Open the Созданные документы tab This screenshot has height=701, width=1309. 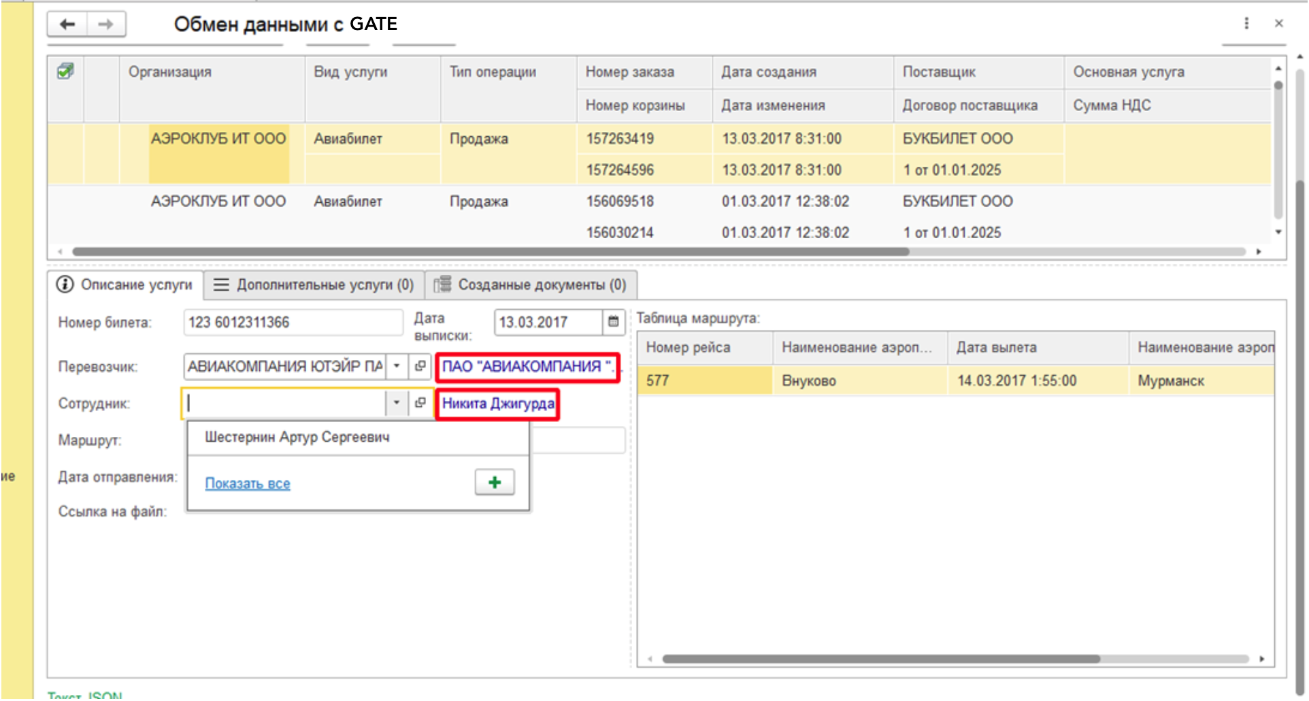[x=531, y=284]
